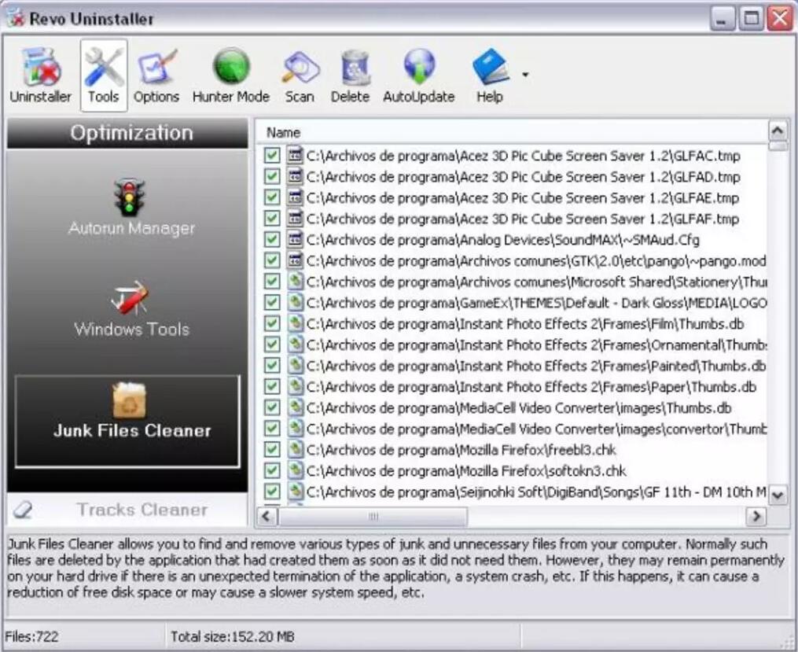Click file icon of ~SMAud.Cfg row

coord(295,239)
